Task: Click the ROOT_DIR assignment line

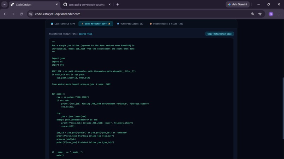Action: point(94,71)
